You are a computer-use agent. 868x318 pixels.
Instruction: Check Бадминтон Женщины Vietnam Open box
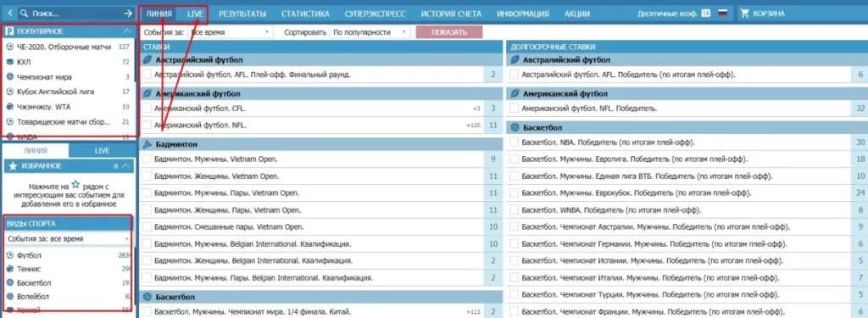[147, 176]
